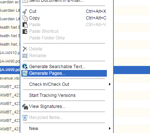The height and width of the screenshot is (133, 150).
Task: Select the QA-IAN10 file in list
Action: click(x=10, y=53)
